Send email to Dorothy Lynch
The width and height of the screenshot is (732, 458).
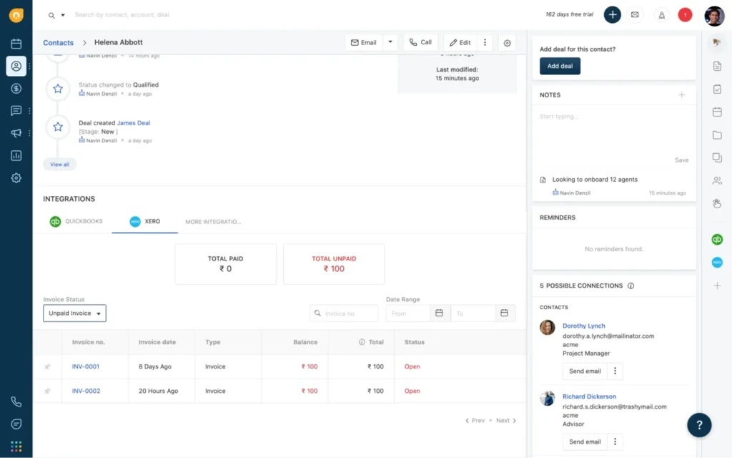coord(585,371)
